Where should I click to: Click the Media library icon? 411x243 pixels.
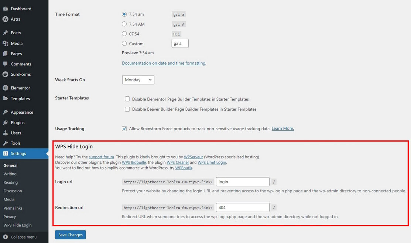coord(5,43)
